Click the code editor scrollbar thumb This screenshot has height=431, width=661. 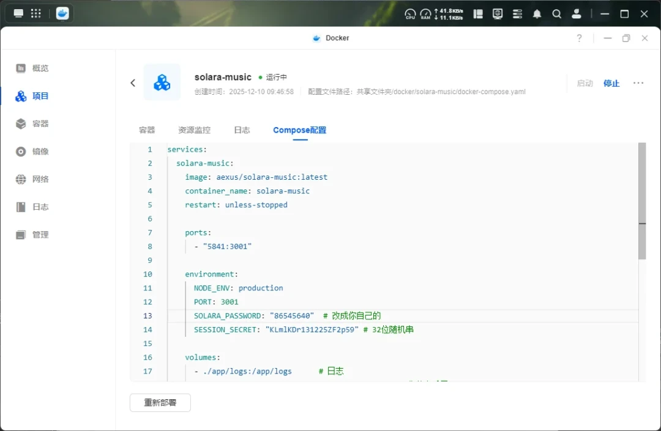[642, 201]
